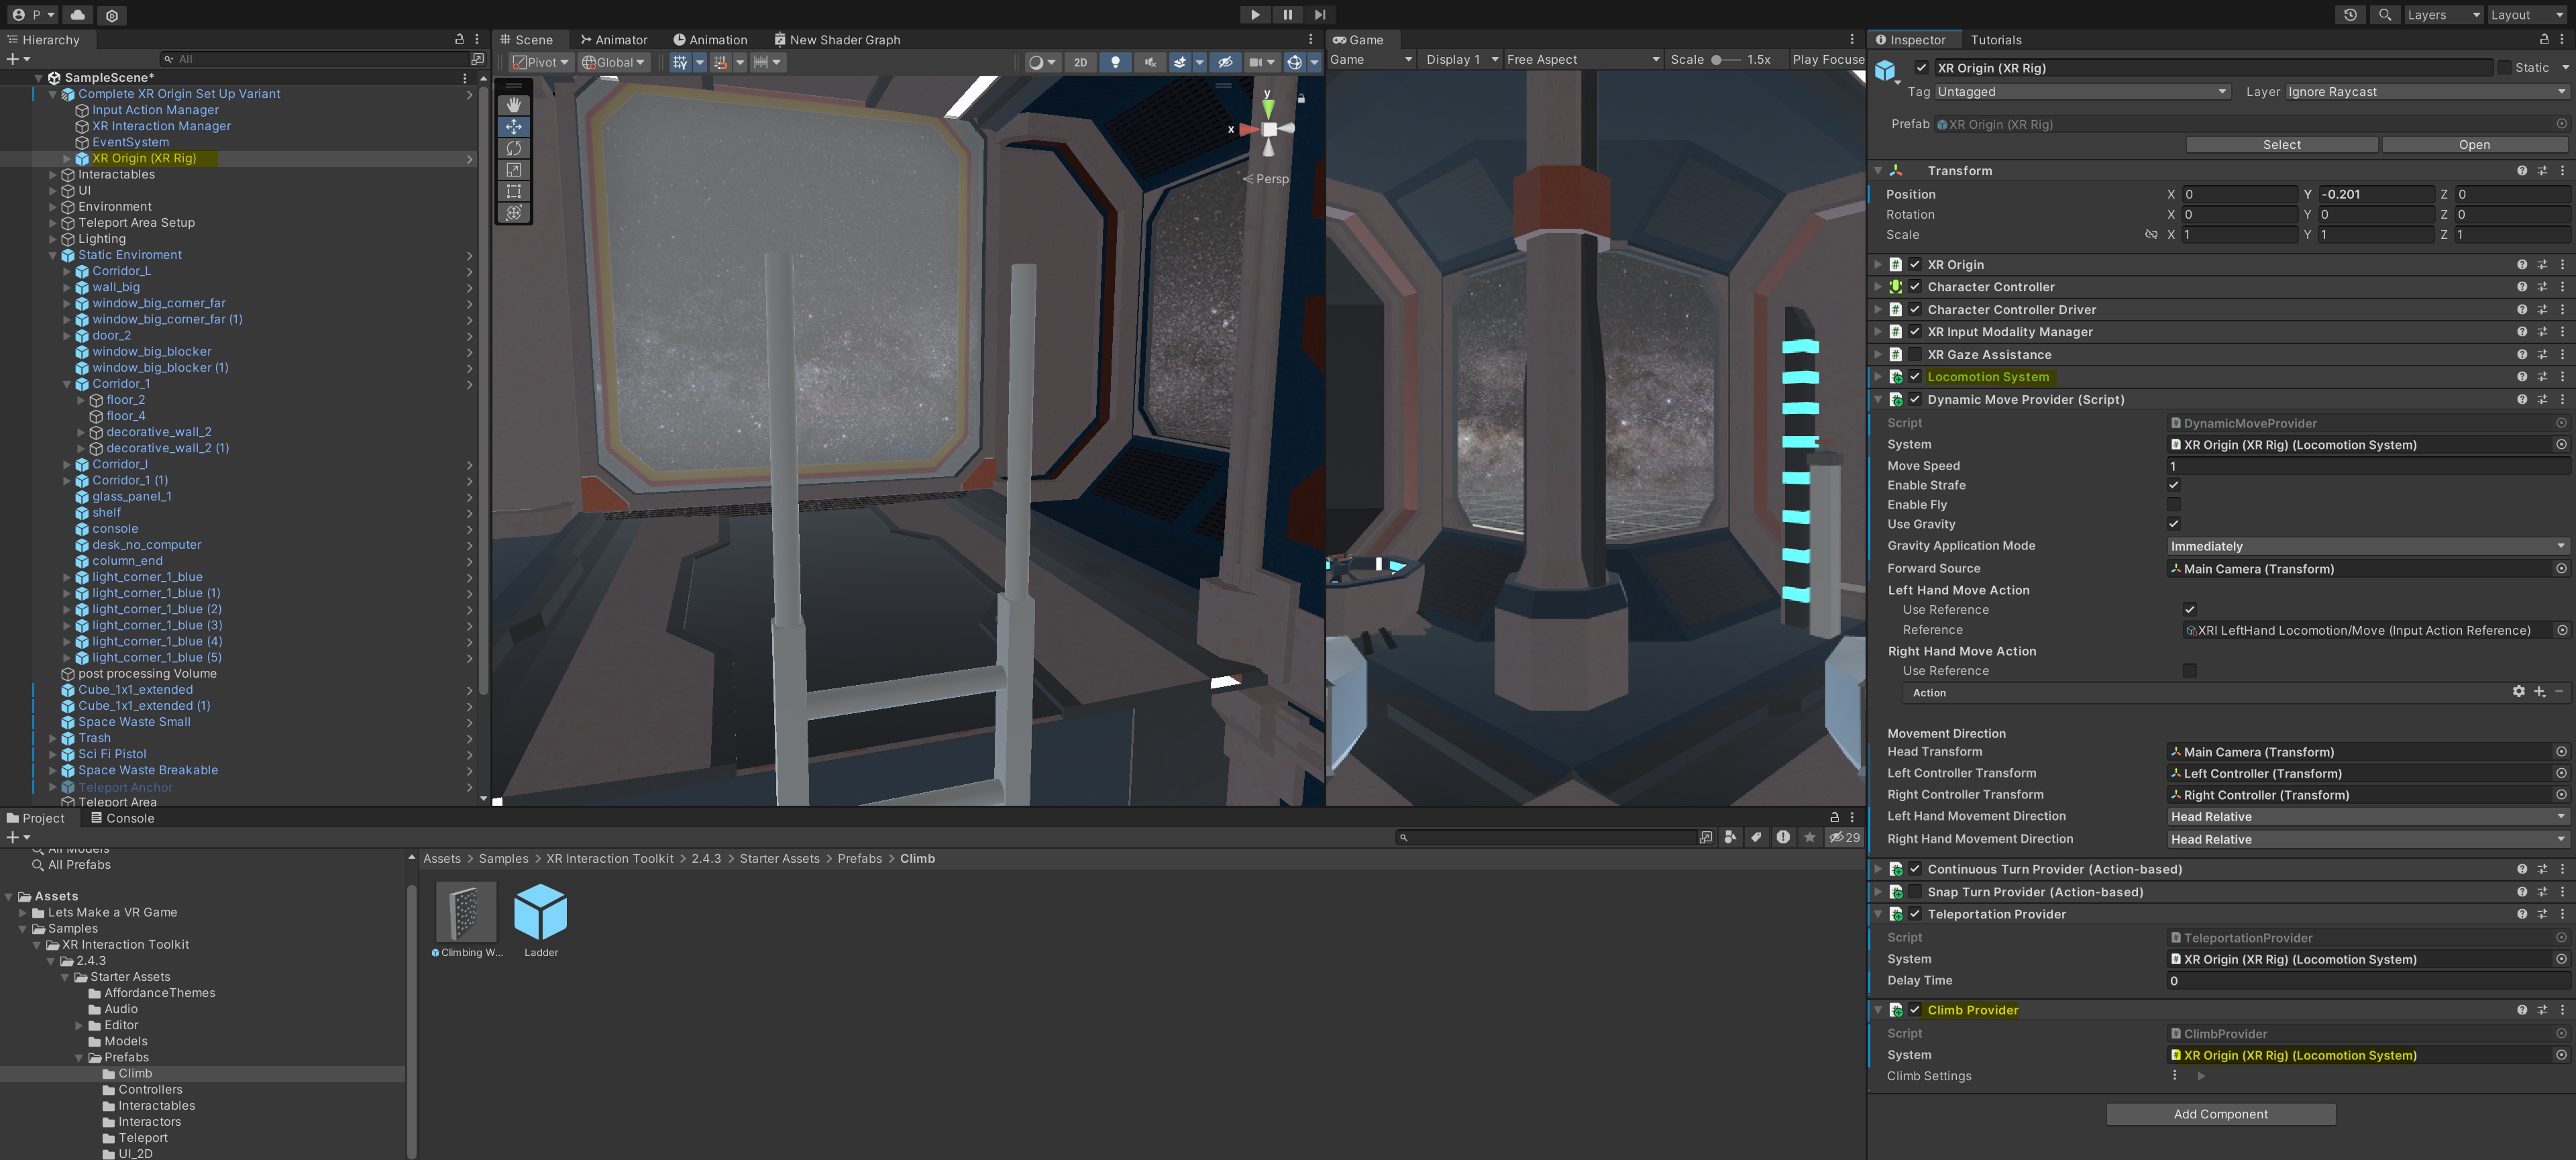Toggle scene lighting bulb icon
The height and width of the screenshot is (1160, 2576).
(x=1115, y=62)
